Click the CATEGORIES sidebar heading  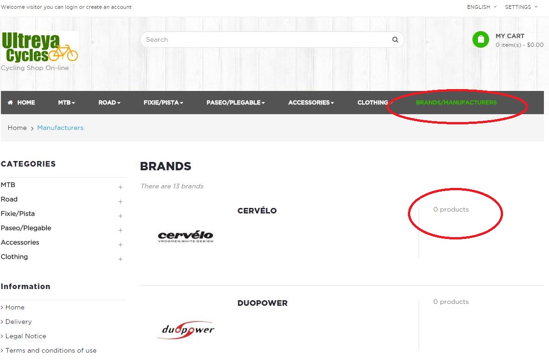point(28,164)
